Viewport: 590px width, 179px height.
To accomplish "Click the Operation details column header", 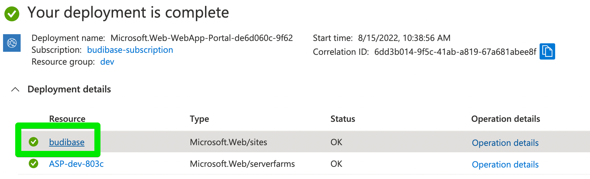I will coord(505,119).
